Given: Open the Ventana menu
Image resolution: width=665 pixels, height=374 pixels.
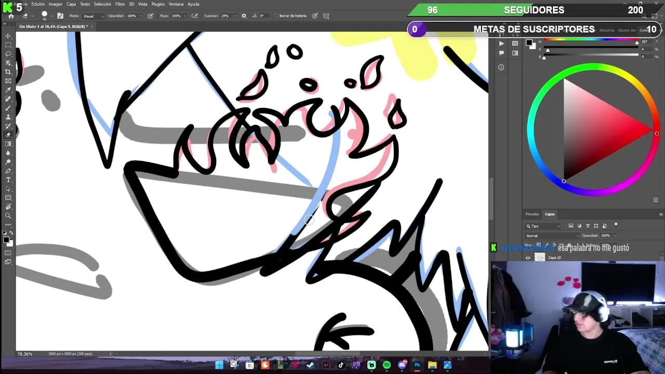Looking at the screenshot, I should tap(176, 4).
